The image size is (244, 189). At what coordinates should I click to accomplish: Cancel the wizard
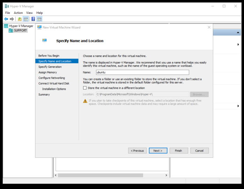(x=199, y=150)
